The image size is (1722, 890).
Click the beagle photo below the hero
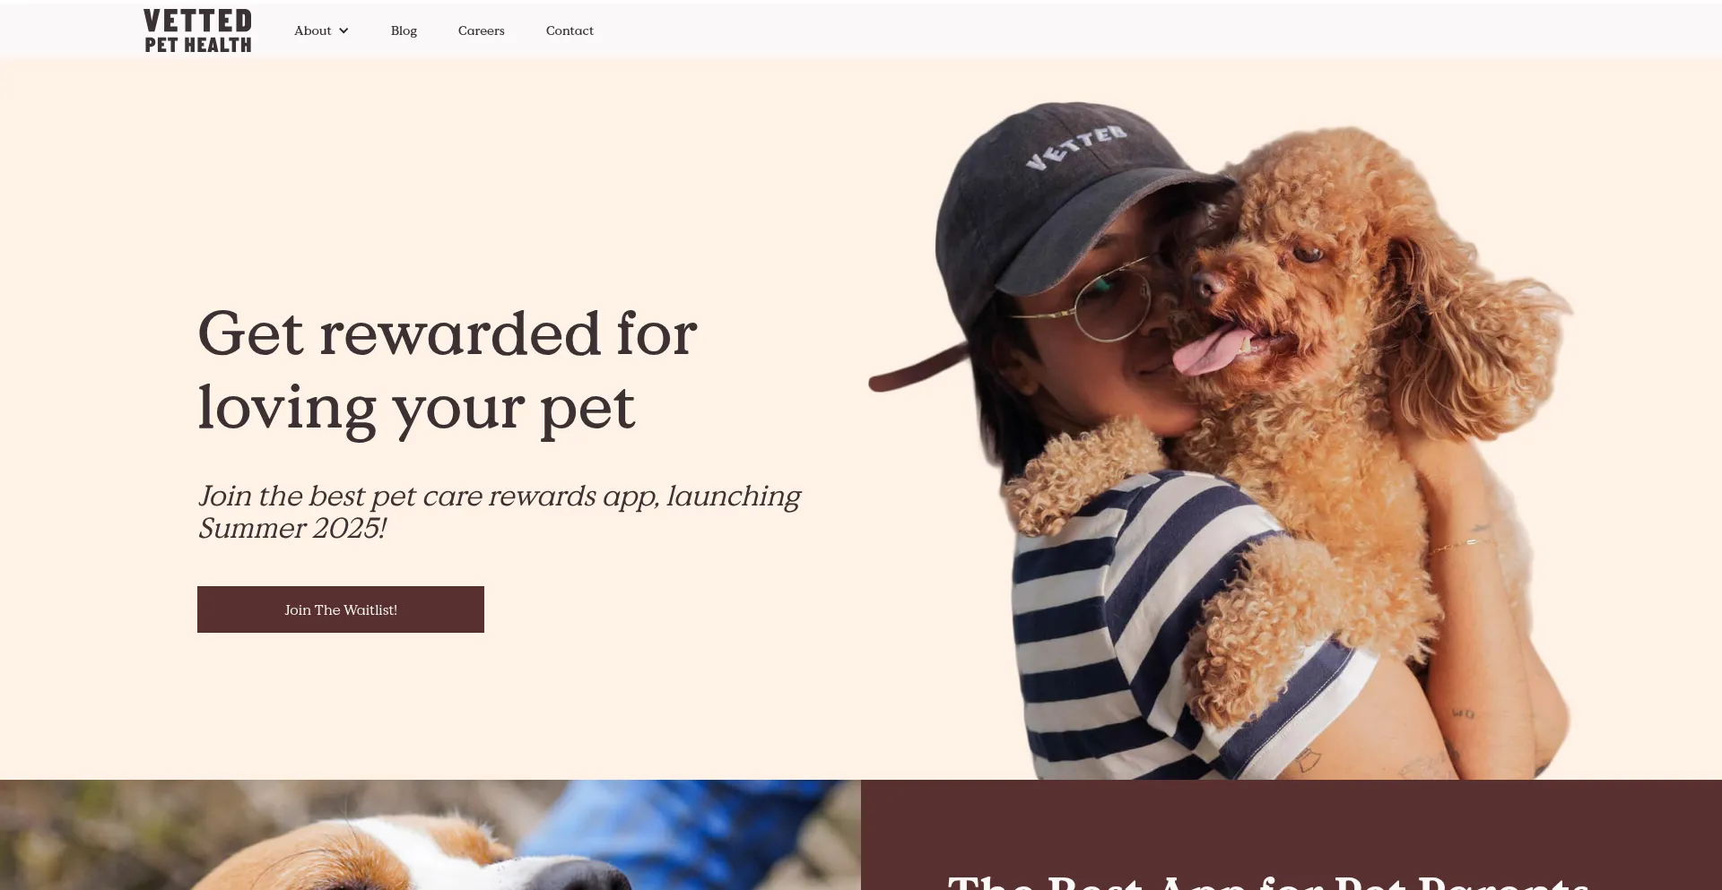430,834
